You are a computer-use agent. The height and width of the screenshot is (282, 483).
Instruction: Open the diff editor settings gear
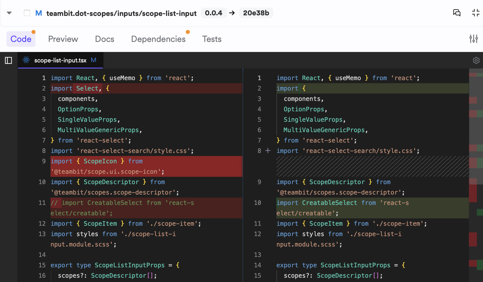(476, 61)
